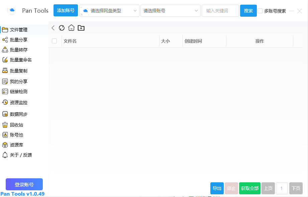Image resolution: width=308 pixels, height=197 pixels.
Task: Open 关于 / 反馈 page
Action: pyautogui.click(x=24, y=155)
